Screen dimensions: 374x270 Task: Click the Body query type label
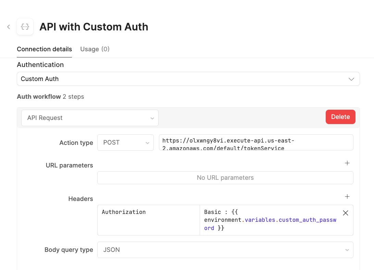[x=68, y=250]
